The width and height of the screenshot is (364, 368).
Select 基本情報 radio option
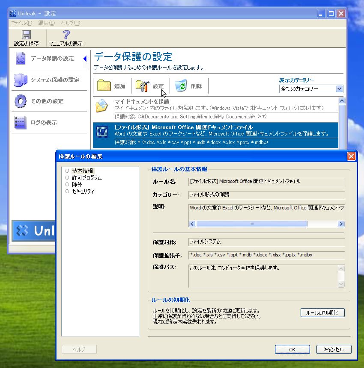click(x=67, y=171)
